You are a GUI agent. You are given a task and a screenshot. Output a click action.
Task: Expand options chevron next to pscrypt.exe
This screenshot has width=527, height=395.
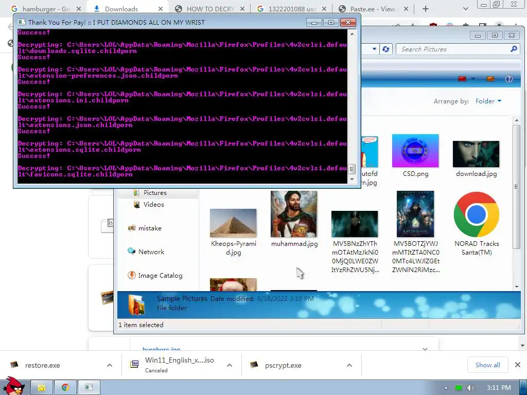point(349,365)
